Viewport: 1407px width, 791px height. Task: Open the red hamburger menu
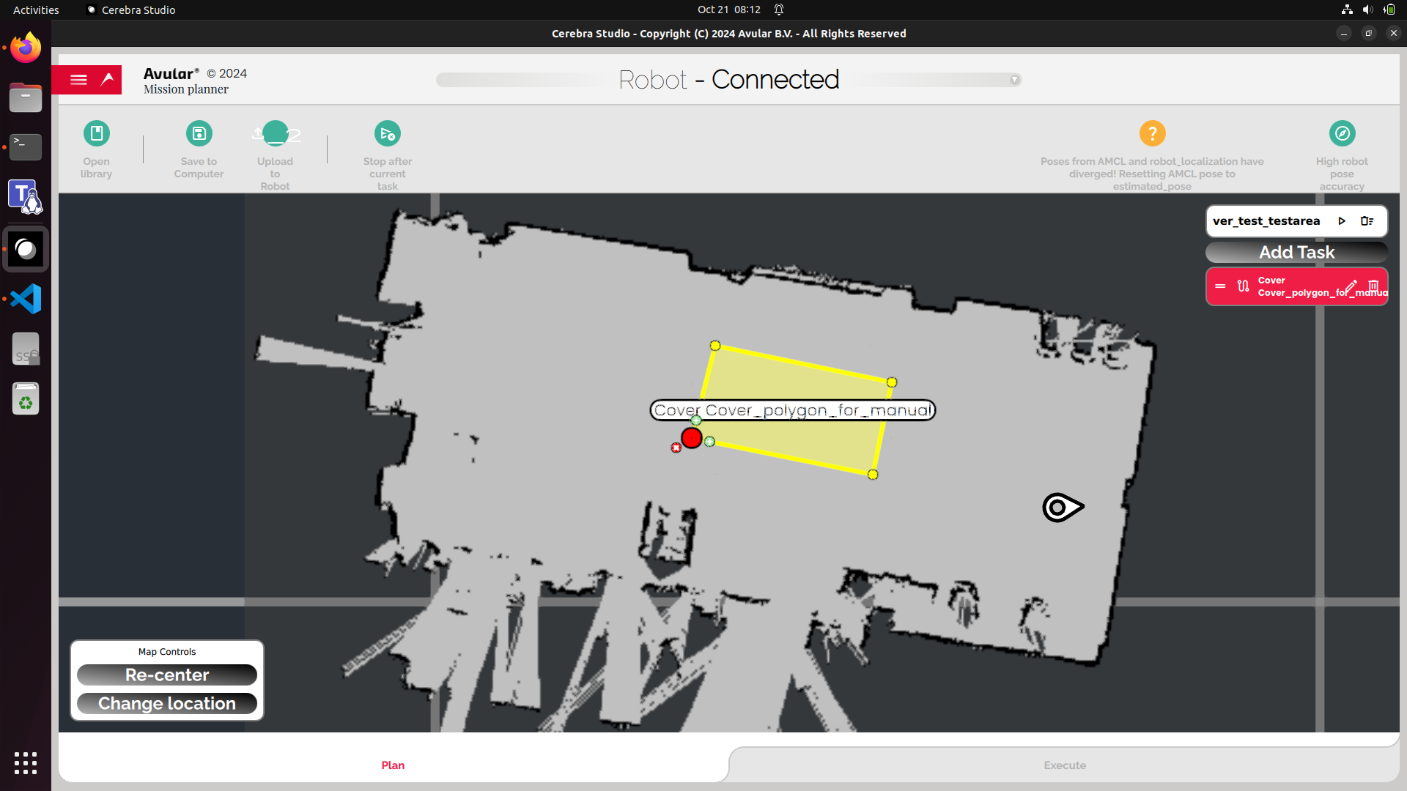[x=78, y=80]
